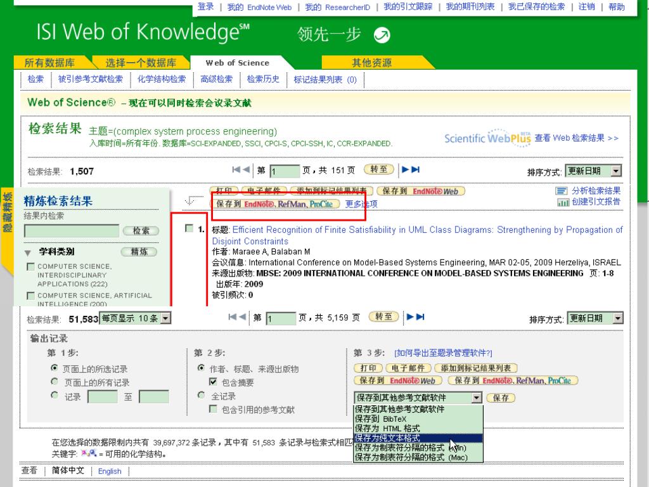
Task: Open 高级检索 submenu item
Action: coord(217,79)
